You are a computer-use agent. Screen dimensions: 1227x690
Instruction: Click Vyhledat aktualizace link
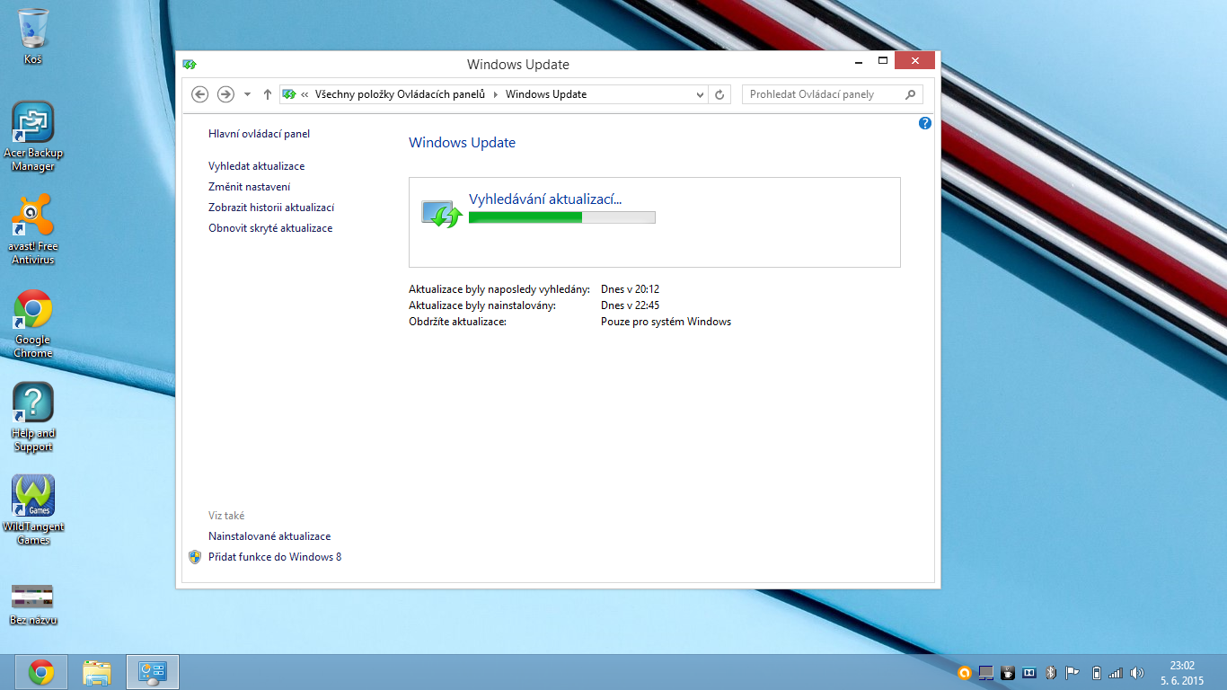click(x=256, y=166)
